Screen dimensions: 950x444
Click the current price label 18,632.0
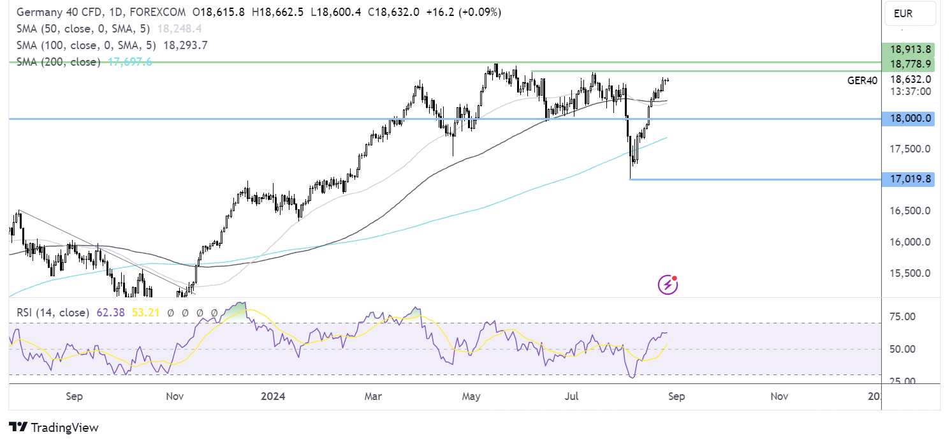[x=910, y=80]
